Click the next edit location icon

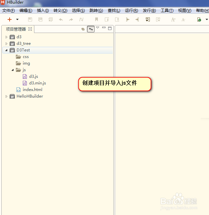coord(158,19)
